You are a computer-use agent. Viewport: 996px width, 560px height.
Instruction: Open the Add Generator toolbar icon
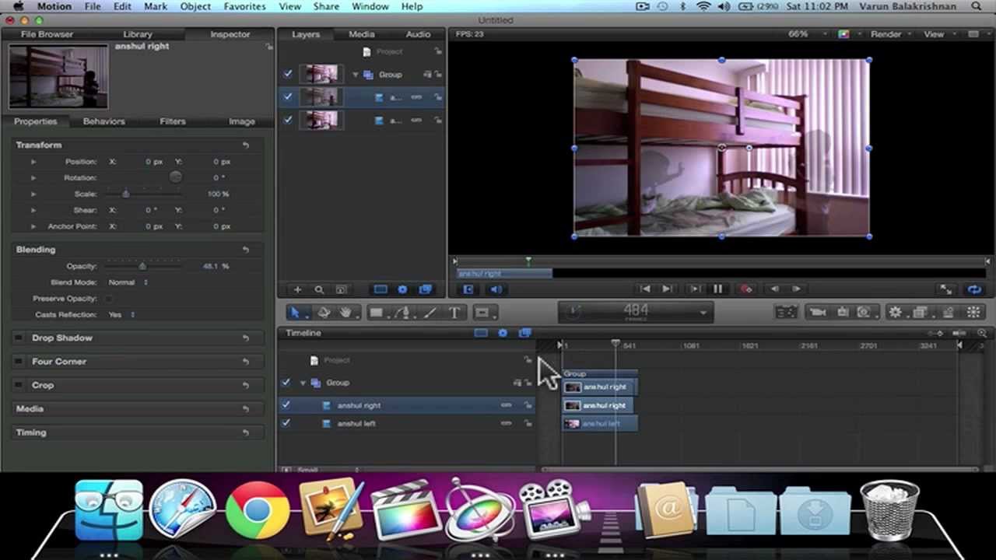864,312
